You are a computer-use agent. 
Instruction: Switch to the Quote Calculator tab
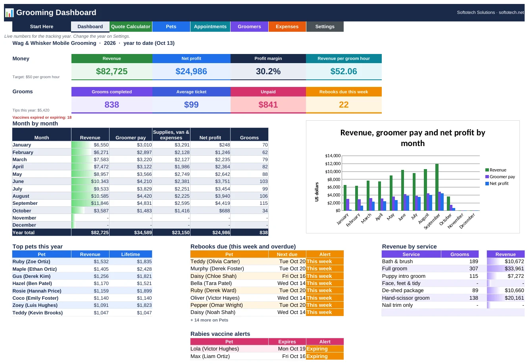click(131, 27)
